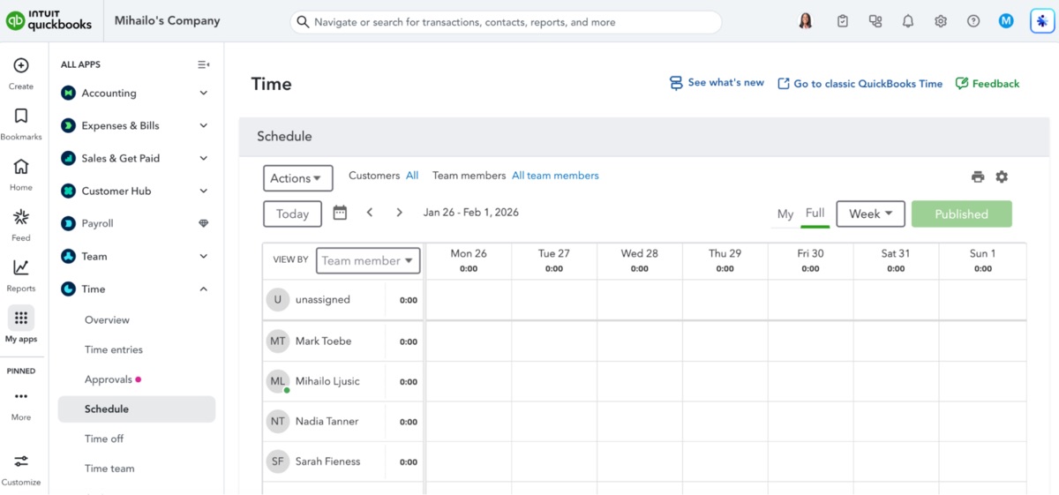This screenshot has height=495, width=1059.
Task: Open Time team page
Action: pyautogui.click(x=109, y=469)
